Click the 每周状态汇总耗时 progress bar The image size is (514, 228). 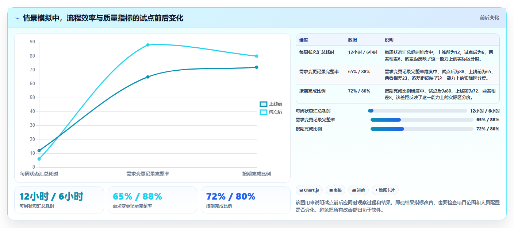[418, 111]
